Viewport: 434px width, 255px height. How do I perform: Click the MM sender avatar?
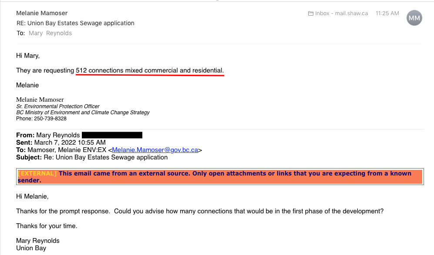coord(414,18)
